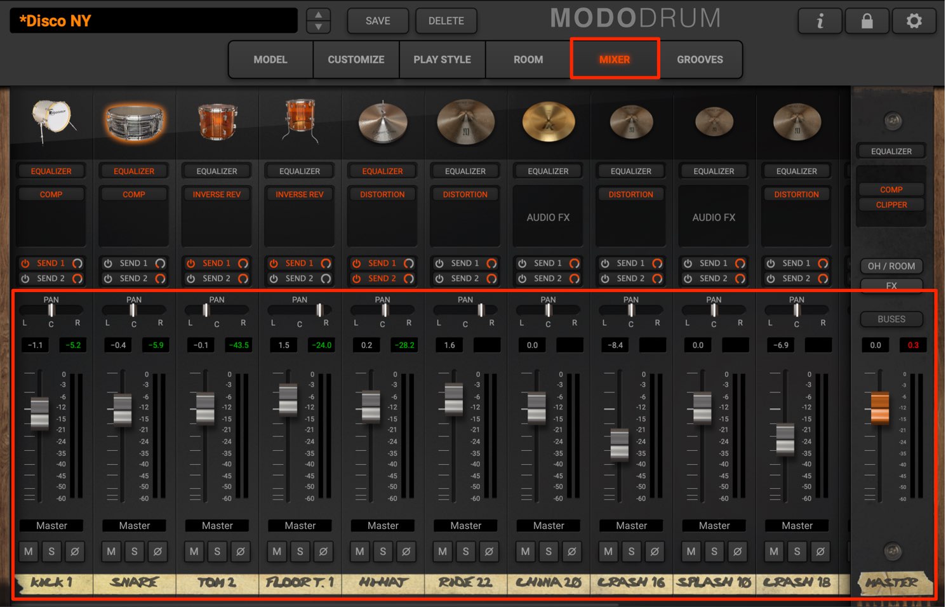Switch to the Play Style tab
Viewport: 946px width, 607px height.
point(443,59)
